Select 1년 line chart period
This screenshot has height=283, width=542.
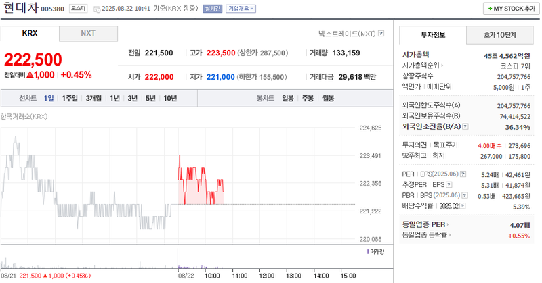(114, 98)
